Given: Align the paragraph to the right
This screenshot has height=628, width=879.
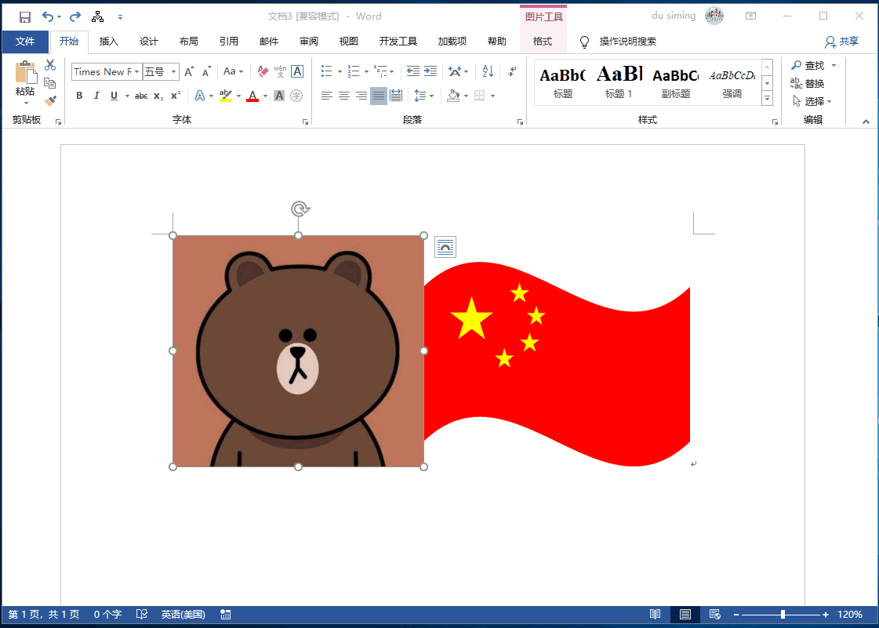Looking at the screenshot, I should click(361, 96).
